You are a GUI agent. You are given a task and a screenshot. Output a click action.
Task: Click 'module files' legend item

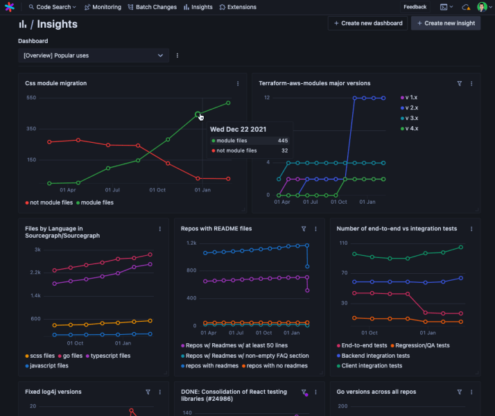click(x=95, y=202)
